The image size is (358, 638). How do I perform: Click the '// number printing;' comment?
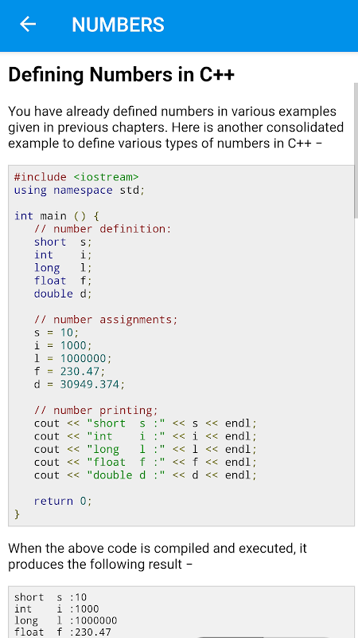pos(95,410)
